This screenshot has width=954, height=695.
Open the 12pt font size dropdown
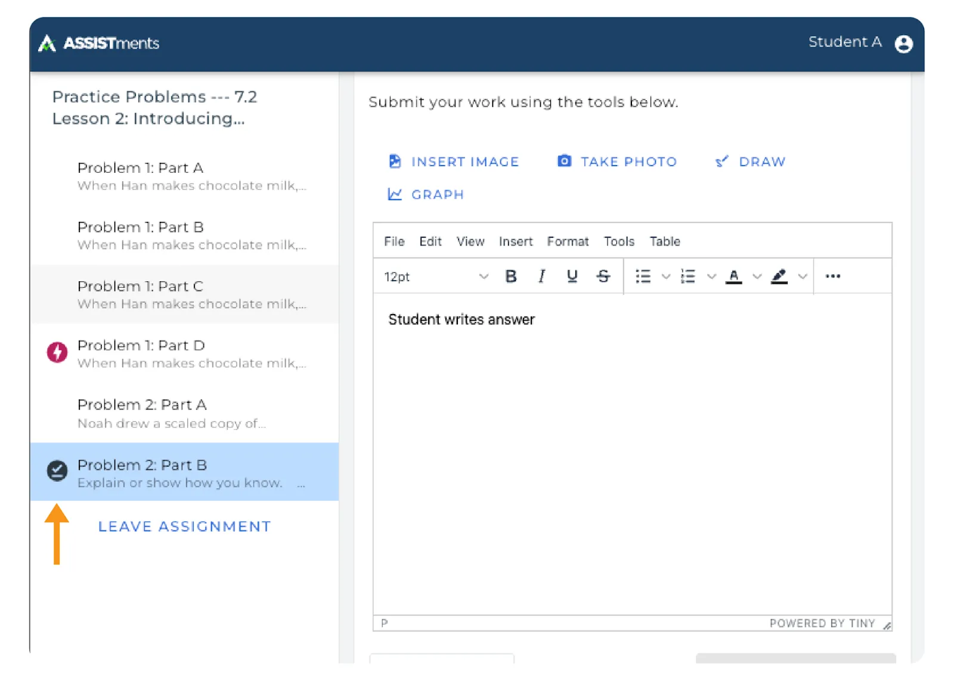click(436, 277)
